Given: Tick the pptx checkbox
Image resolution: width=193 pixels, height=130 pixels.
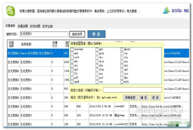Looking at the screenshot, I should point(97,54).
